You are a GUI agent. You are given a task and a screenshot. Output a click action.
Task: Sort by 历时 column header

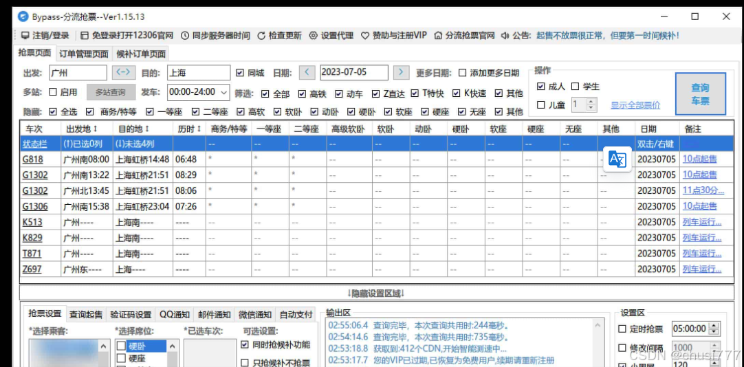pos(189,129)
